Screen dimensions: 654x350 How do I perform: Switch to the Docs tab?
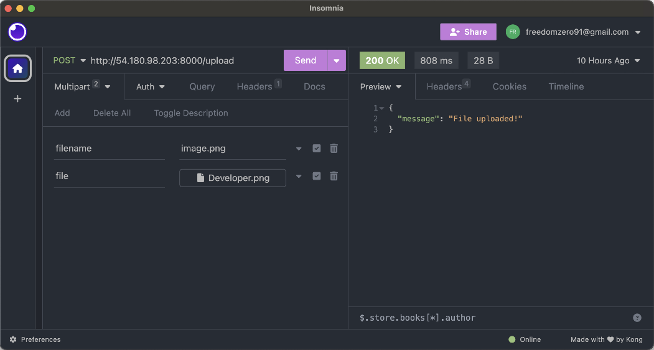coord(314,86)
